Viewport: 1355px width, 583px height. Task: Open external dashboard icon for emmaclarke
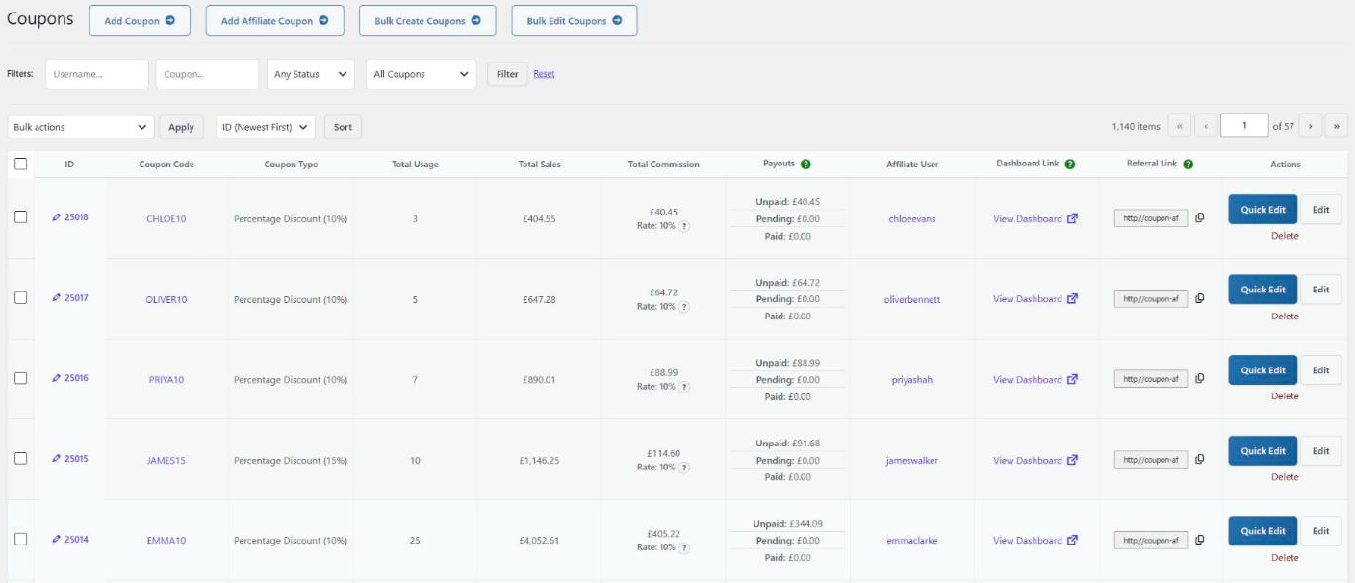[1072, 540]
